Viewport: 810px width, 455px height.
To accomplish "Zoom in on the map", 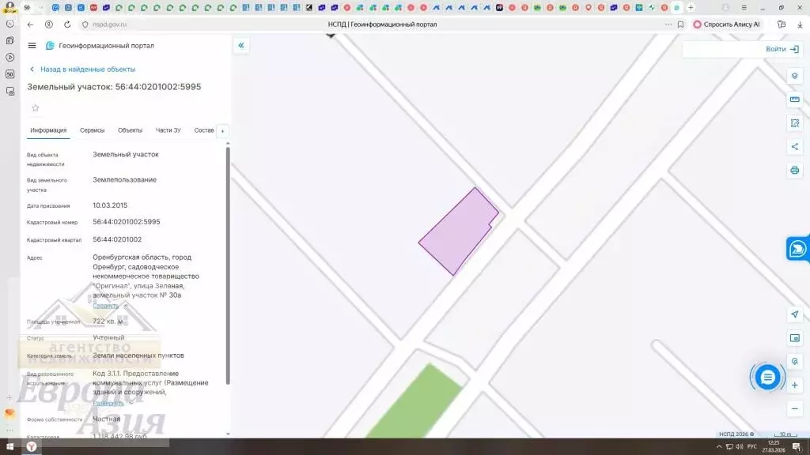I will [795, 385].
